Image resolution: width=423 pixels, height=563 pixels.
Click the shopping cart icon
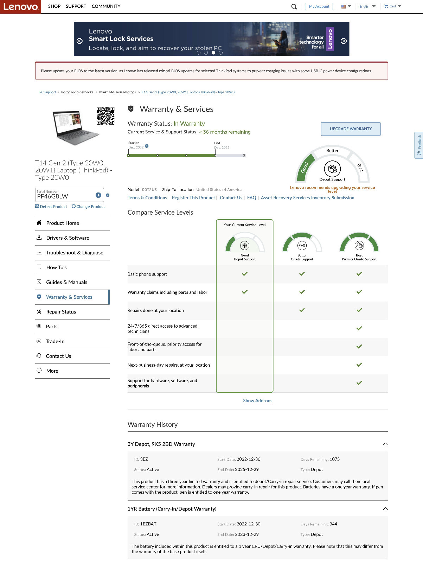click(x=386, y=6)
